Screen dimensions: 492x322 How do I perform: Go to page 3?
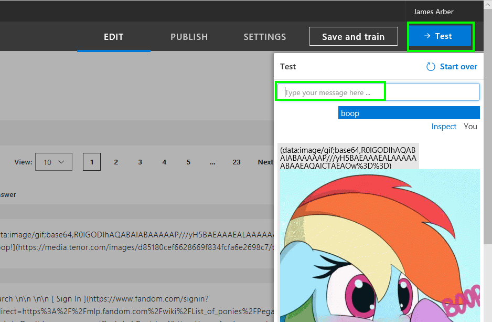point(140,162)
